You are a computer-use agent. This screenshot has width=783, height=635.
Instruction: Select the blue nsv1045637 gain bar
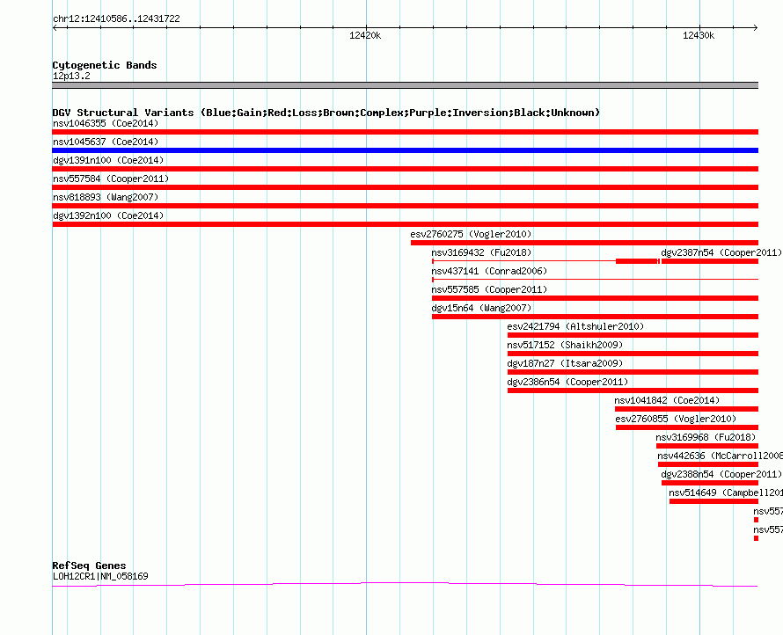405,150
